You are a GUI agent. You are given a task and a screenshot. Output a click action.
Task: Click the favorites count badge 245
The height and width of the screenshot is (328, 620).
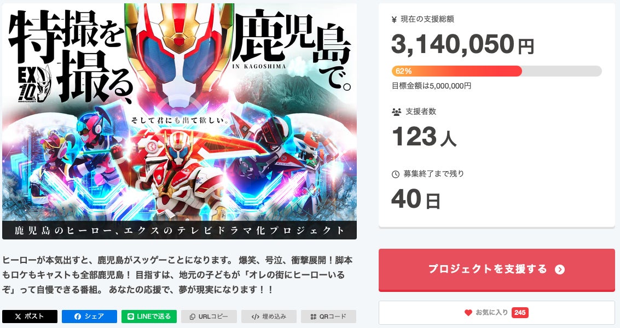coord(519,313)
